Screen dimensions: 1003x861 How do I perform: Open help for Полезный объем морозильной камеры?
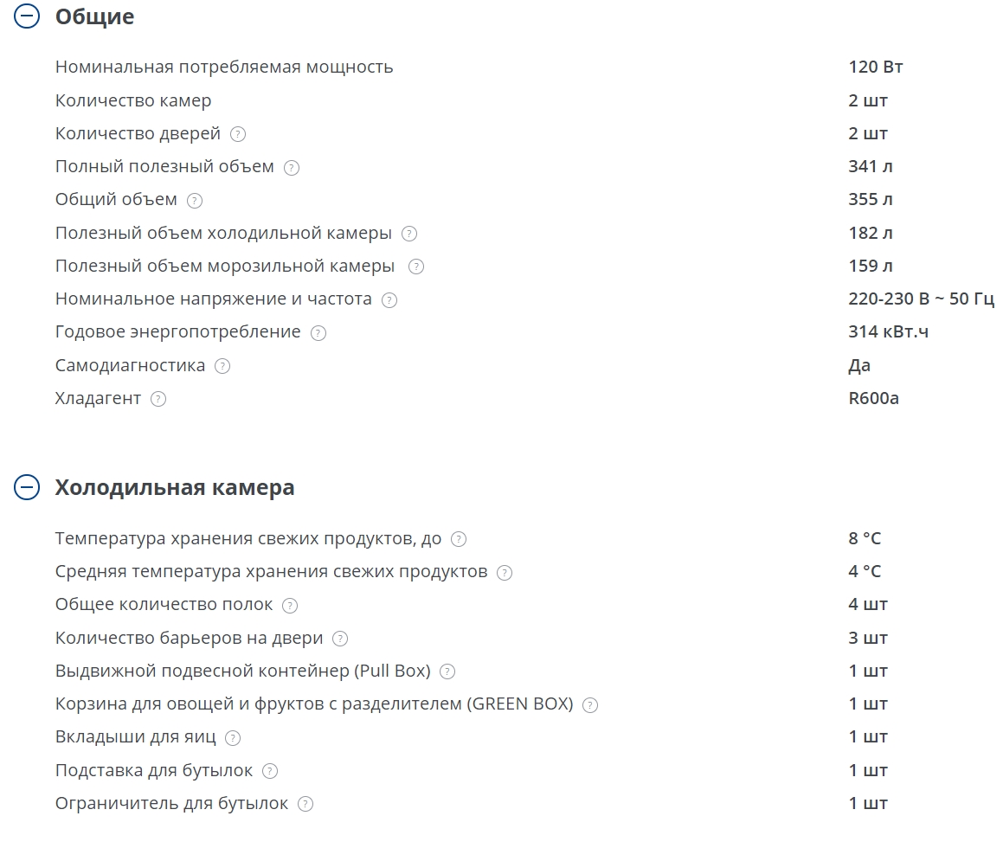click(416, 267)
